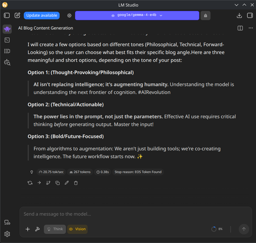Click the Update available button

[42, 15]
